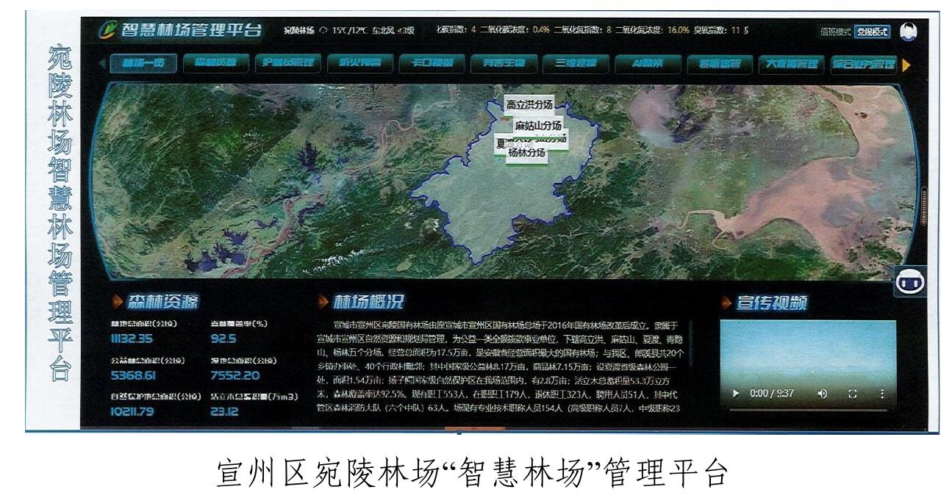Click arrow icon beside 宣传视频 heading
The height and width of the screenshot is (495, 952).
726,302
